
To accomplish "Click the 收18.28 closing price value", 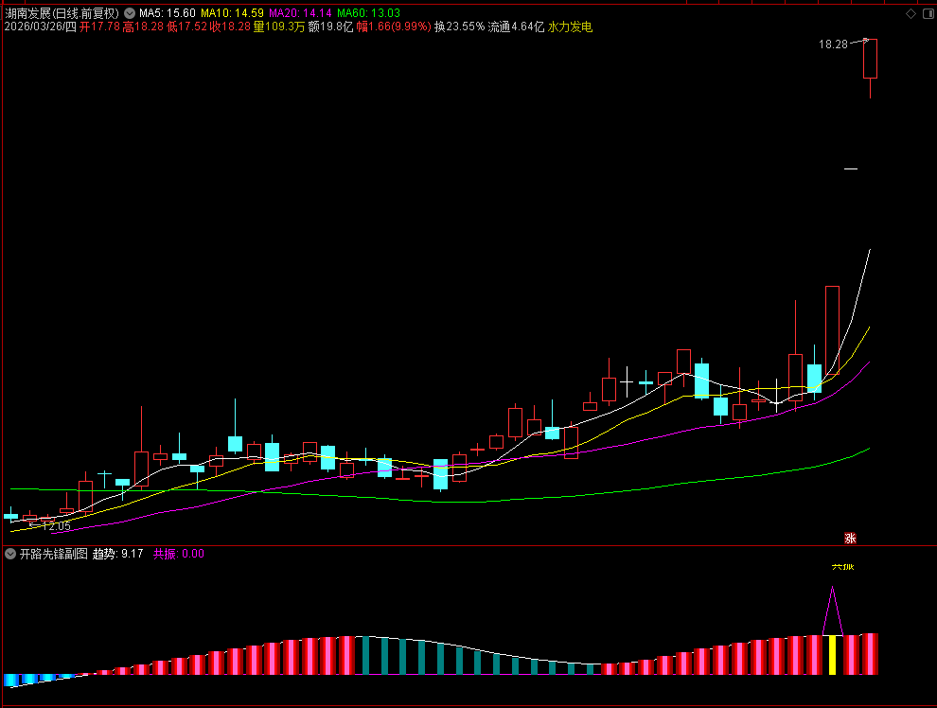I will pos(230,27).
